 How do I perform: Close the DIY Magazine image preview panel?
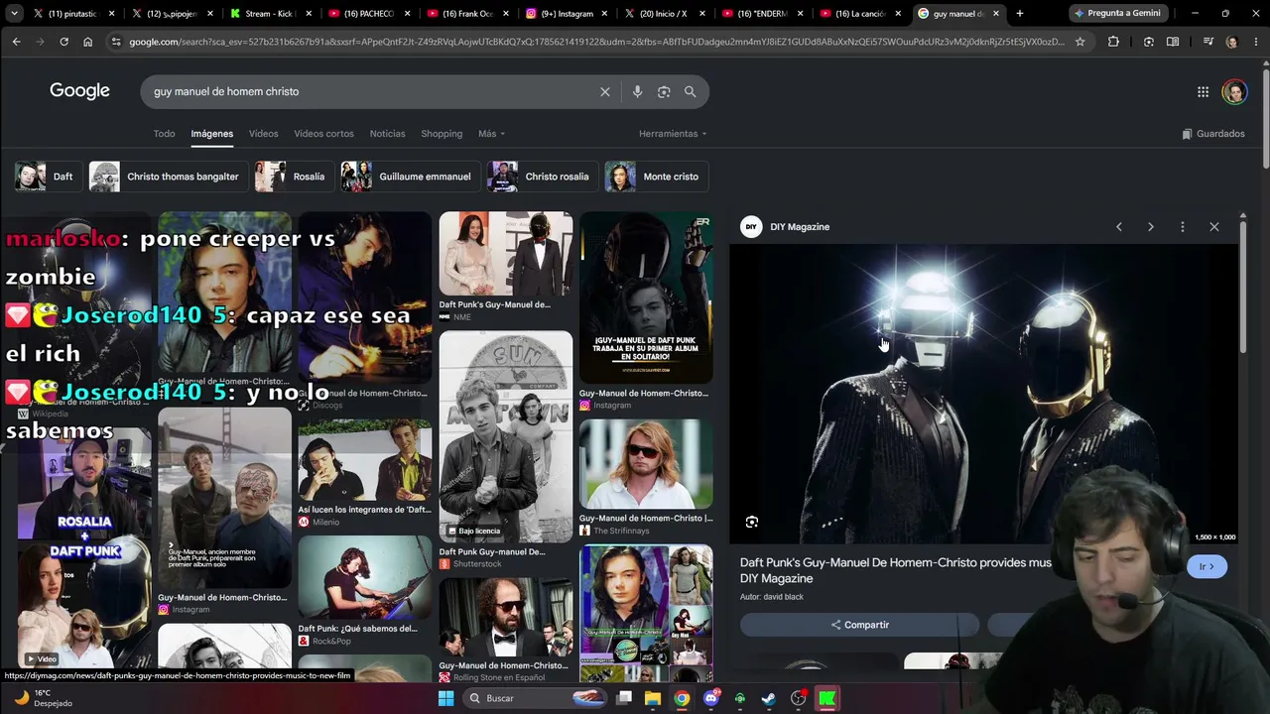[1214, 227]
